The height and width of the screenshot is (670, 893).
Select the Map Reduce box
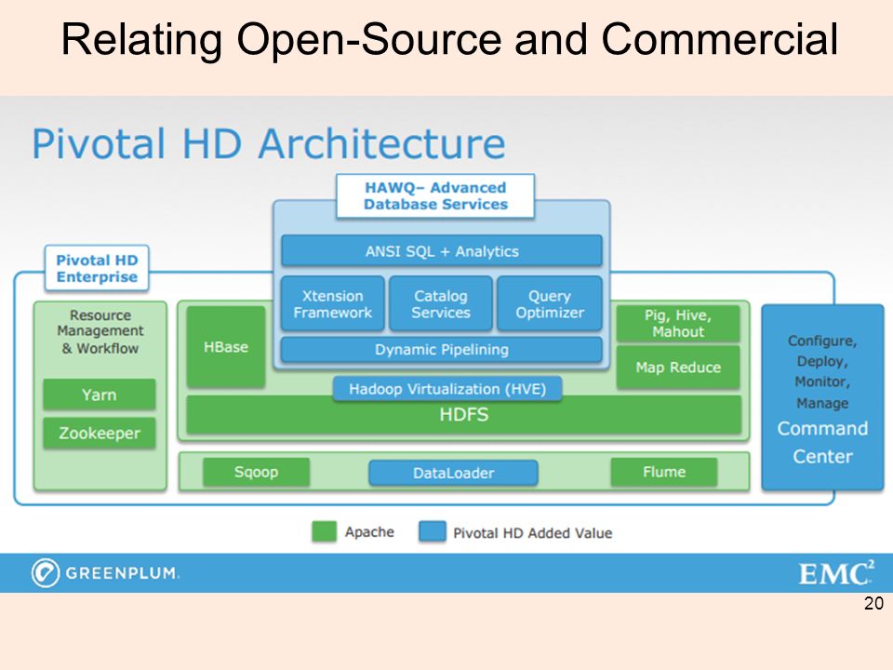point(678,368)
